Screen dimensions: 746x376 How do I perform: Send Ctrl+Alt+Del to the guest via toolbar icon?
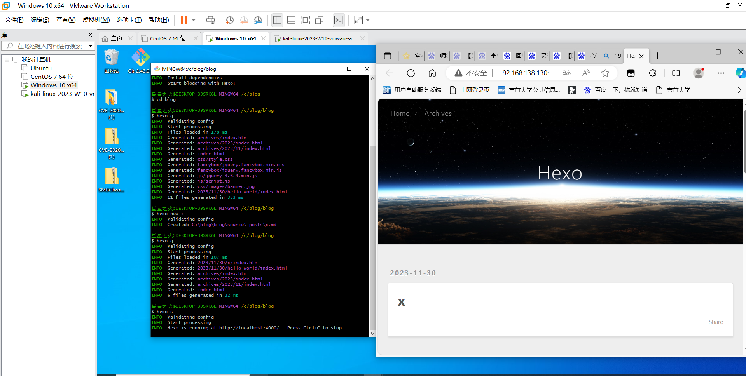(210, 20)
